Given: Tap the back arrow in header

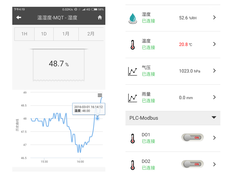Looking at the screenshot, I should pyautogui.click(x=19, y=17).
